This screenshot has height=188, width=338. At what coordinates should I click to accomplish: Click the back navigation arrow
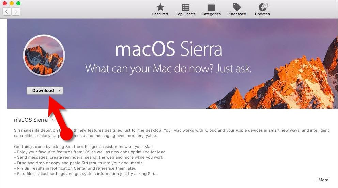pyautogui.click(x=7, y=12)
